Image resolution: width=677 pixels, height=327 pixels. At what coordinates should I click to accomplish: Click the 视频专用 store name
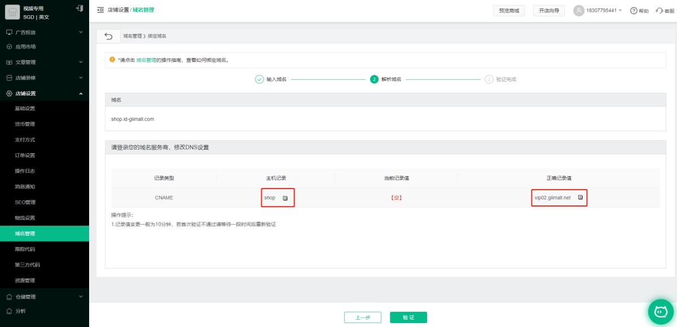click(34, 8)
